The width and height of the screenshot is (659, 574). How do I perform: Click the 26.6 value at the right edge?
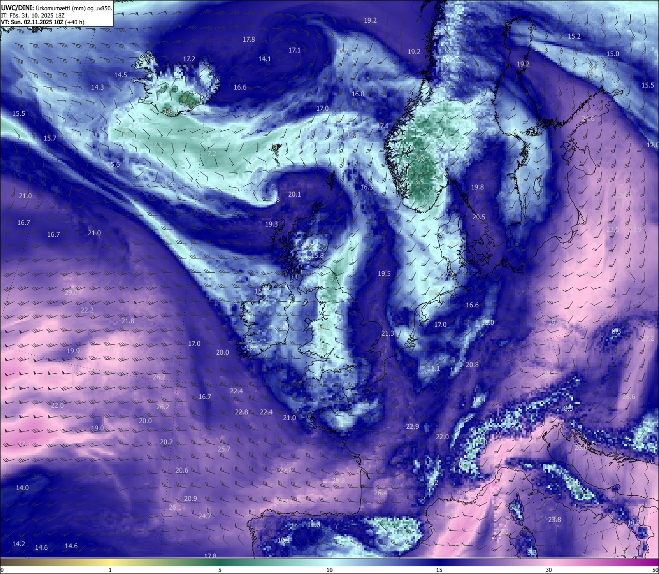click(629, 397)
